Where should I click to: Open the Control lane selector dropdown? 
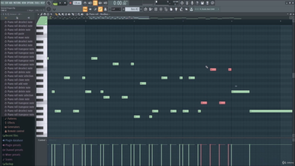pyautogui.click(x=42, y=140)
